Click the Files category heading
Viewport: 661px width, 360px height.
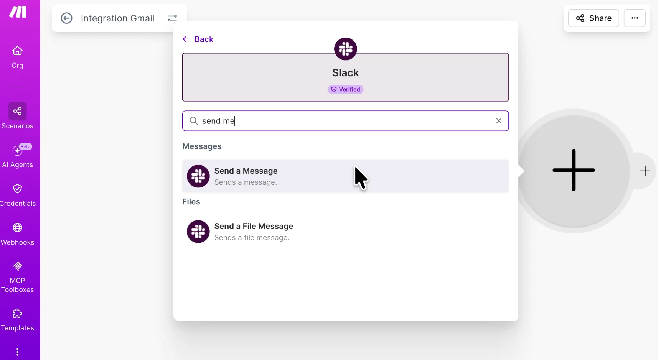(x=191, y=202)
